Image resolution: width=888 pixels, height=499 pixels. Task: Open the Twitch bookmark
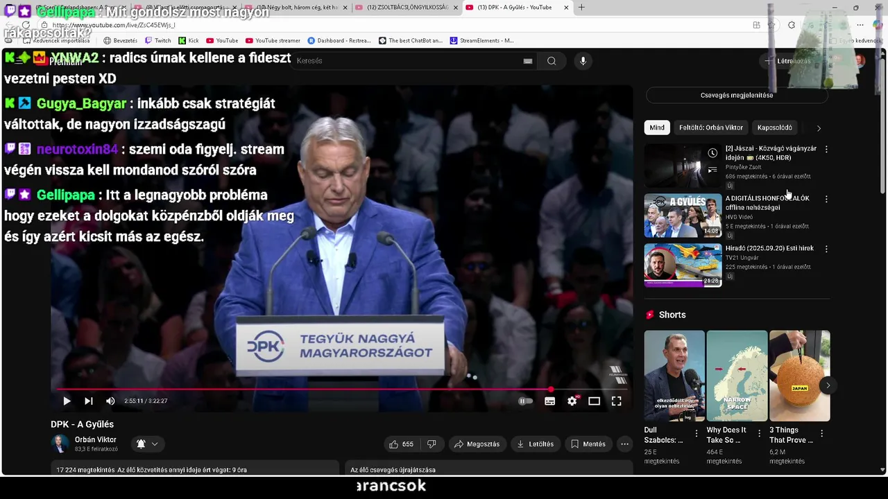coord(158,41)
